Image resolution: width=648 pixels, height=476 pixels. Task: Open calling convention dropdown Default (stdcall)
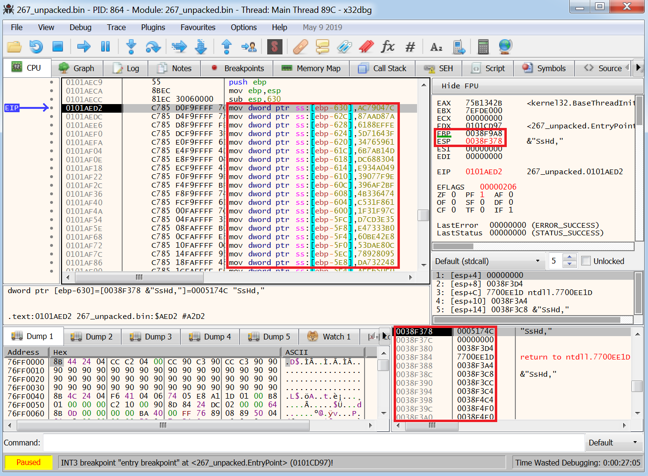pos(488,261)
